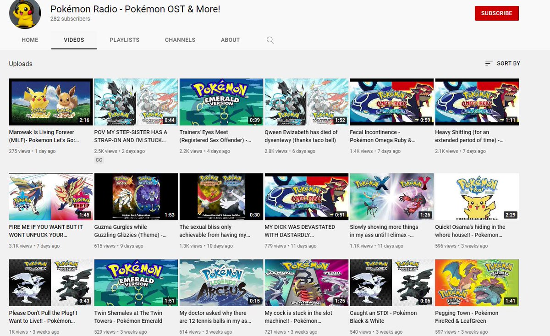Open the Pikachu channel avatar
The width and height of the screenshot is (550, 336).
click(25, 13)
